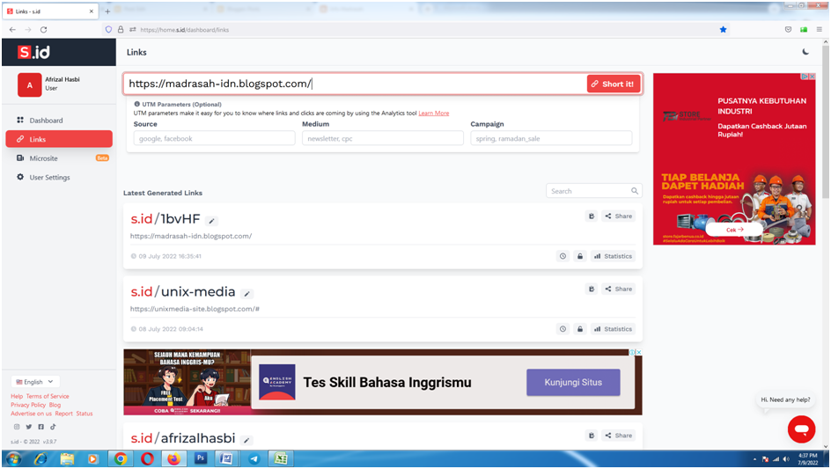The image size is (831, 469).
Task: Open Status link in footer
Action: pos(85,414)
